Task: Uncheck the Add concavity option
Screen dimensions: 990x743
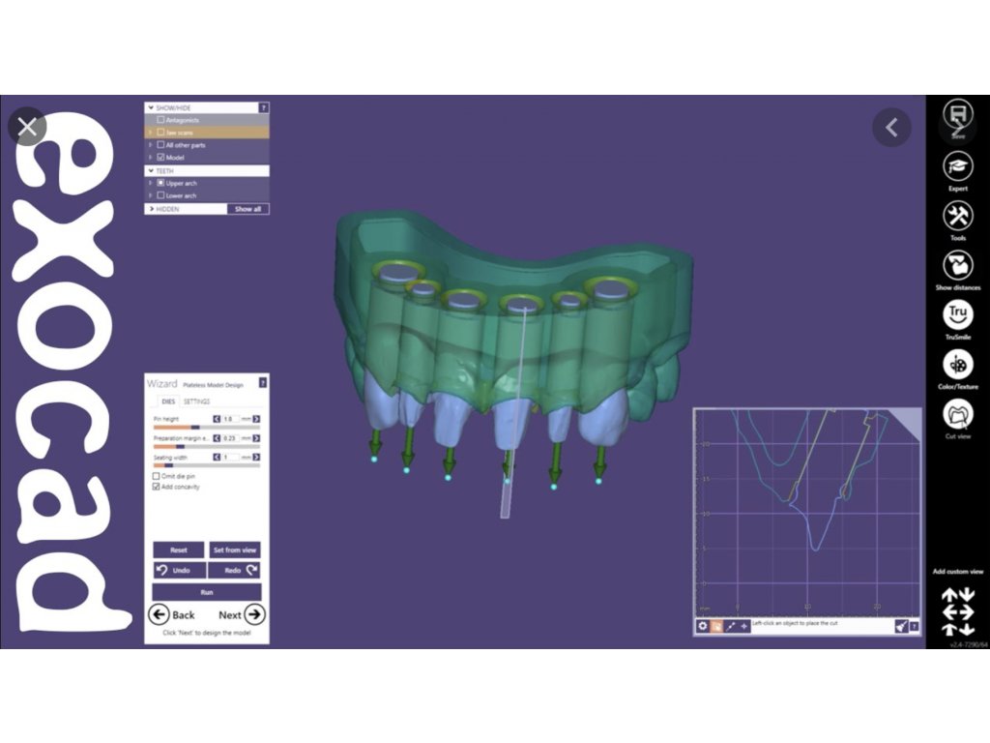Action: click(x=156, y=487)
